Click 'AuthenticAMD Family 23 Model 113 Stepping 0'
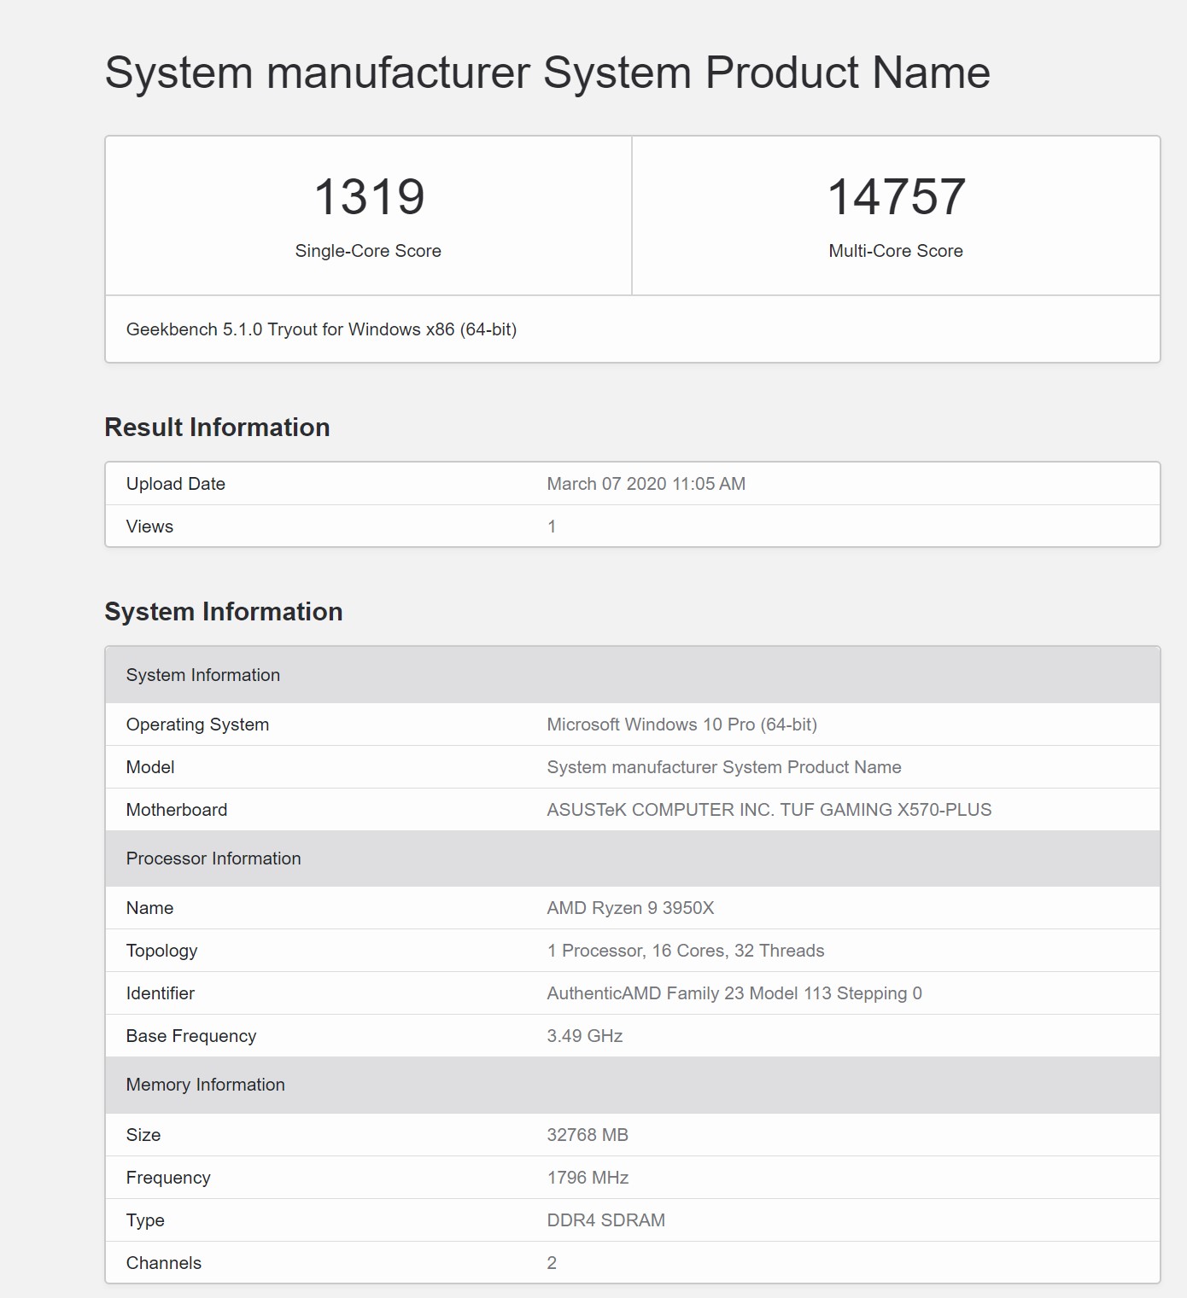 (x=734, y=993)
